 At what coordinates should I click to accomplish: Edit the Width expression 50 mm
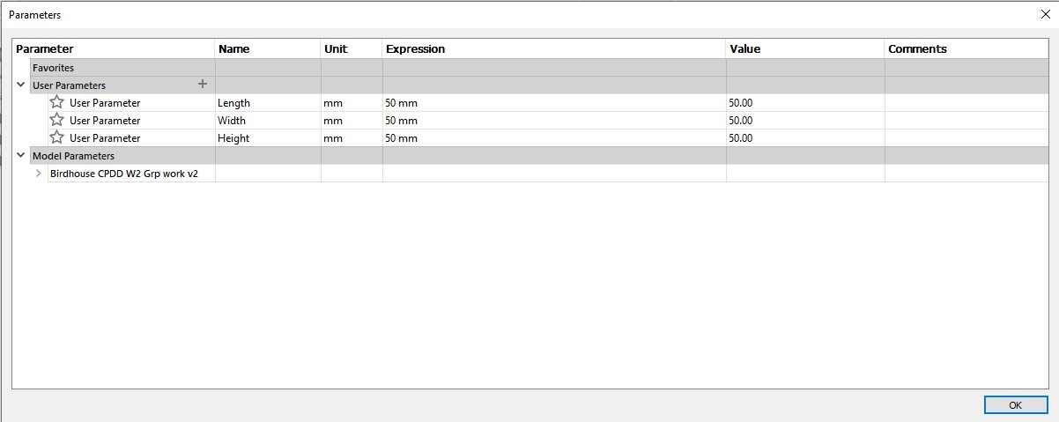[554, 120]
